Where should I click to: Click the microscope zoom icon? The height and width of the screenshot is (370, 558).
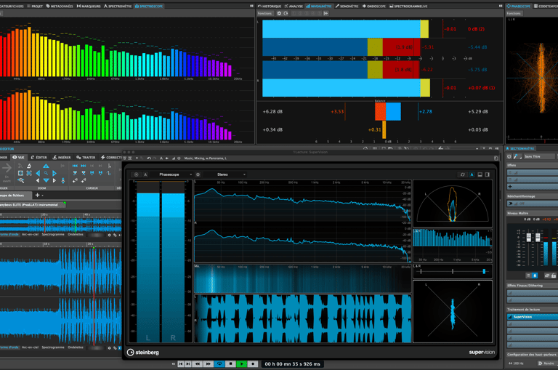point(29,166)
